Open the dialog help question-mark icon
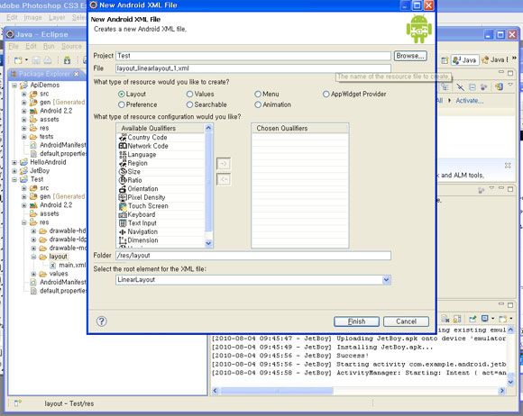523x416 pixels. 102,321
